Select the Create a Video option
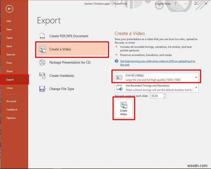Viewport: 211px width, 169px height. point(72,49)
